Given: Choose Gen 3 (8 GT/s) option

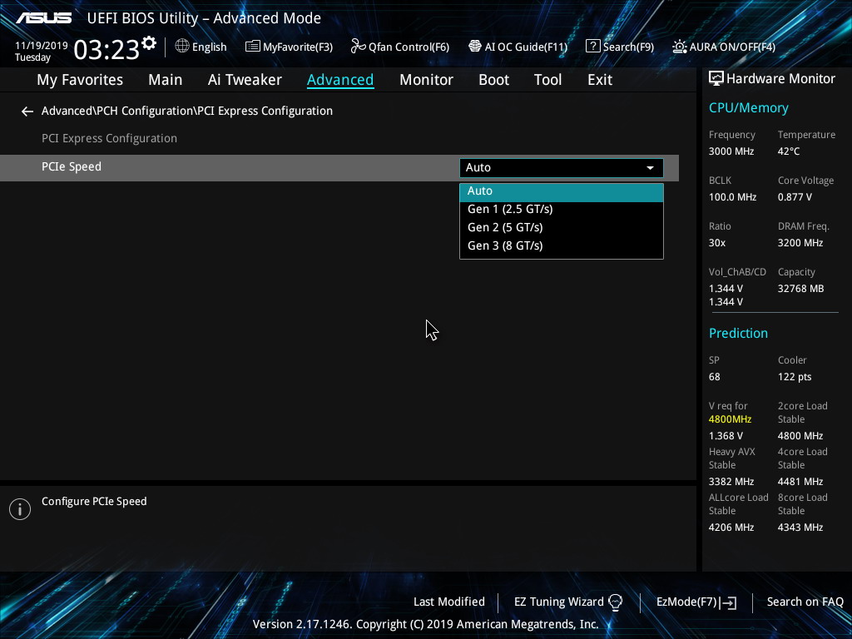Looking at the screenshot, I should pos(562,245).
